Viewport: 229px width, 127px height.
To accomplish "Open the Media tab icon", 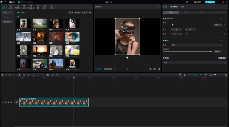I will tap(4, 7).
